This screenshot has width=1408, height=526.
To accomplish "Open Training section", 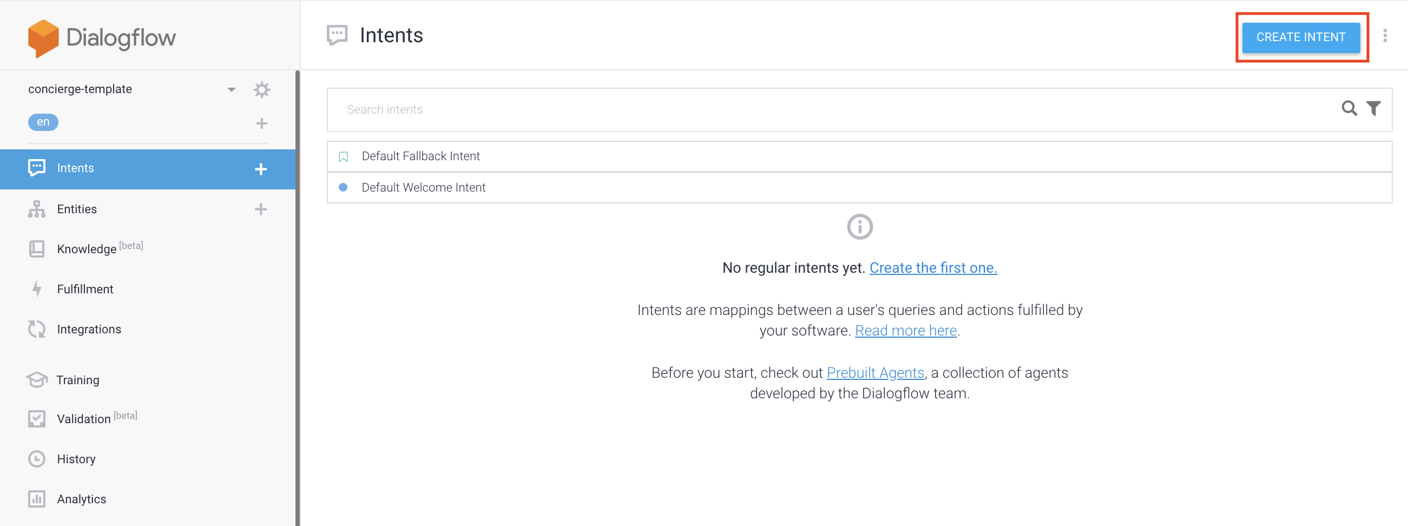I will click(77, 379).
